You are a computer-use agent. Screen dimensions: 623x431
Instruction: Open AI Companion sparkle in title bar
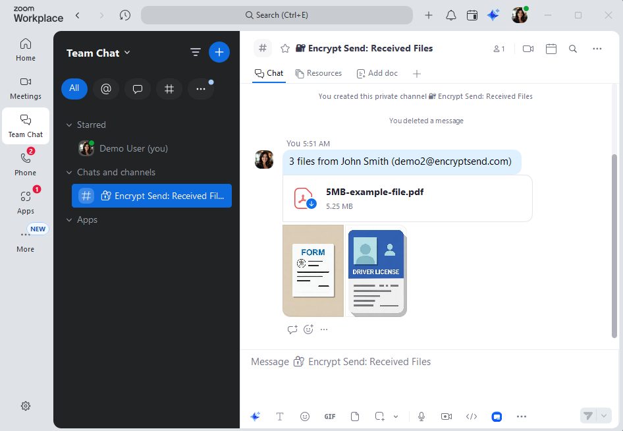point(493,15)
